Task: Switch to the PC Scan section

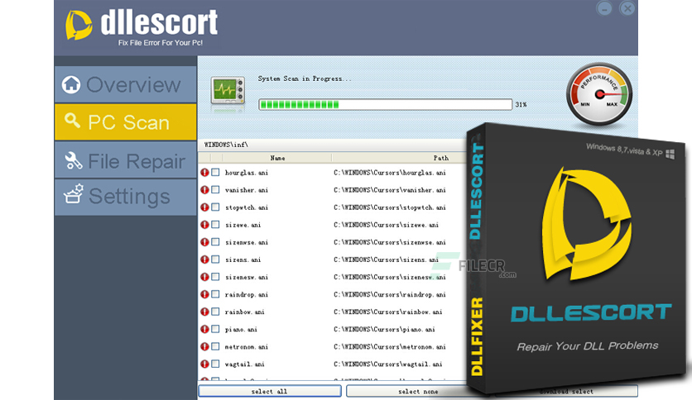Action: (126, 122)
